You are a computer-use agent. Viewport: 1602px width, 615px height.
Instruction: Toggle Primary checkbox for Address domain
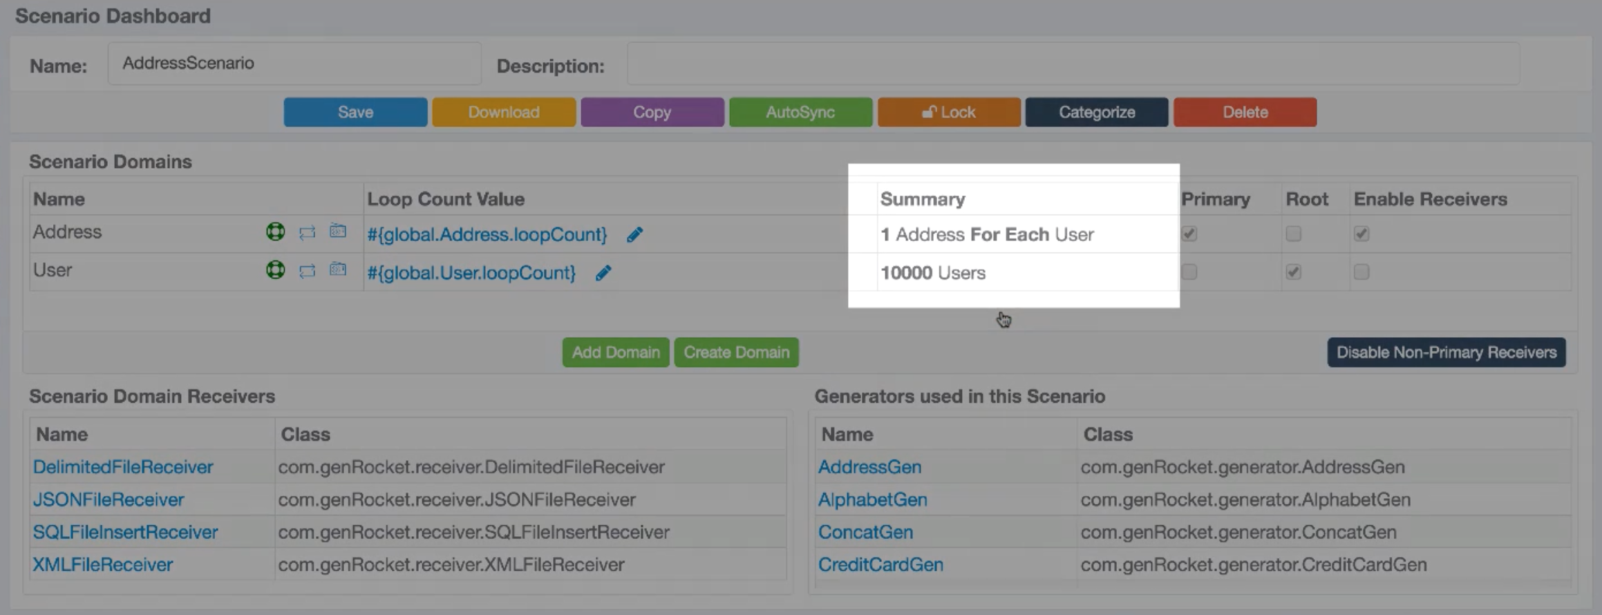click(x=1189, y=234)
